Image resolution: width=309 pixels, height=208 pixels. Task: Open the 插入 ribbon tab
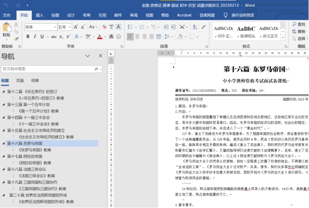pyautogui.click(x=39, y=15)
